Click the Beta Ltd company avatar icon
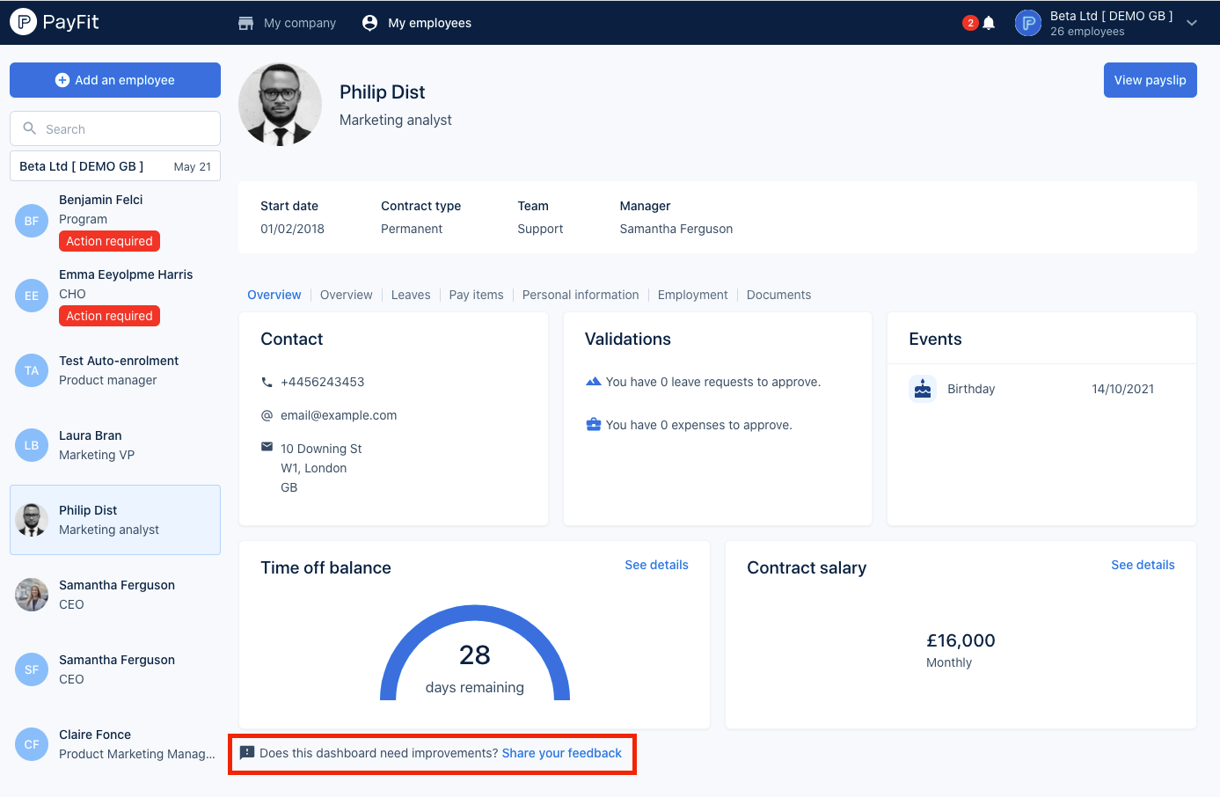The height and width of the screenshot is (797, 1220). 1027,23
